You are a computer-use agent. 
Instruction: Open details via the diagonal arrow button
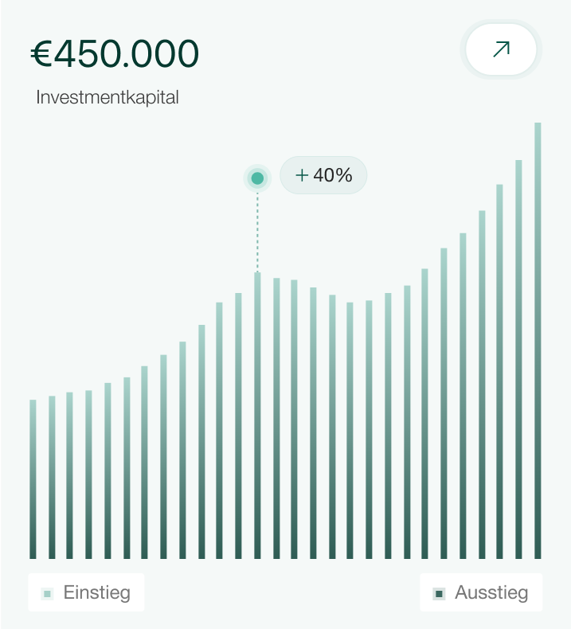click(x=501, y=49)
